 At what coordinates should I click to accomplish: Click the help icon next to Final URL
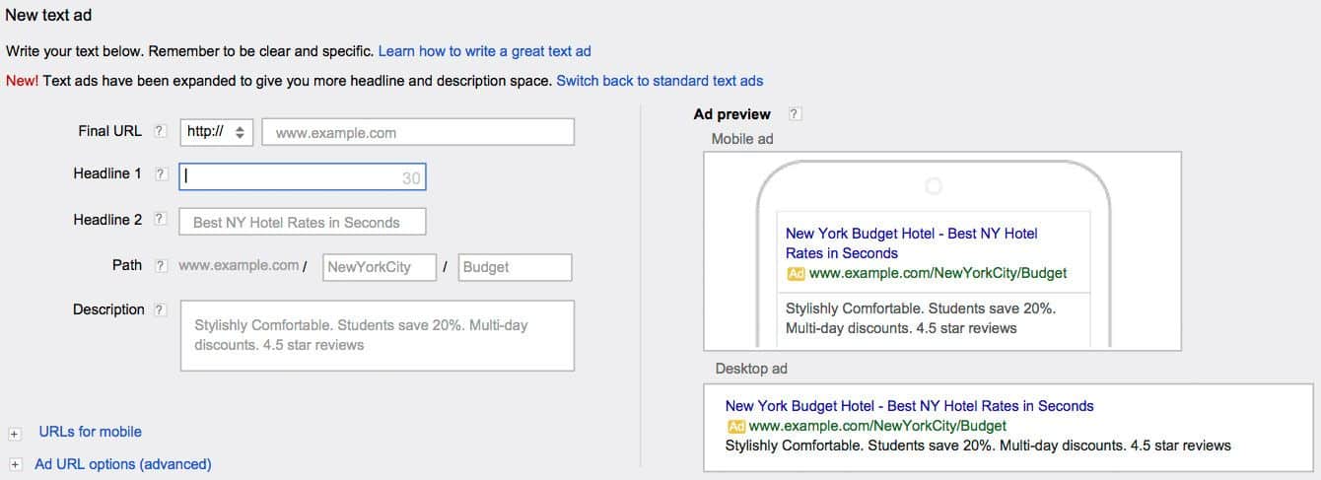[161, 131]
